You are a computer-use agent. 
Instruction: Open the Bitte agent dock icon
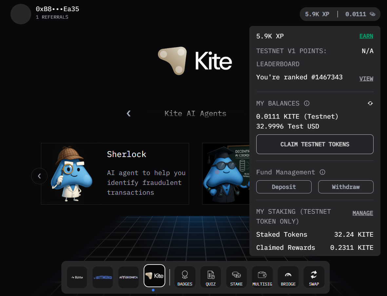(x=77, y=277)
